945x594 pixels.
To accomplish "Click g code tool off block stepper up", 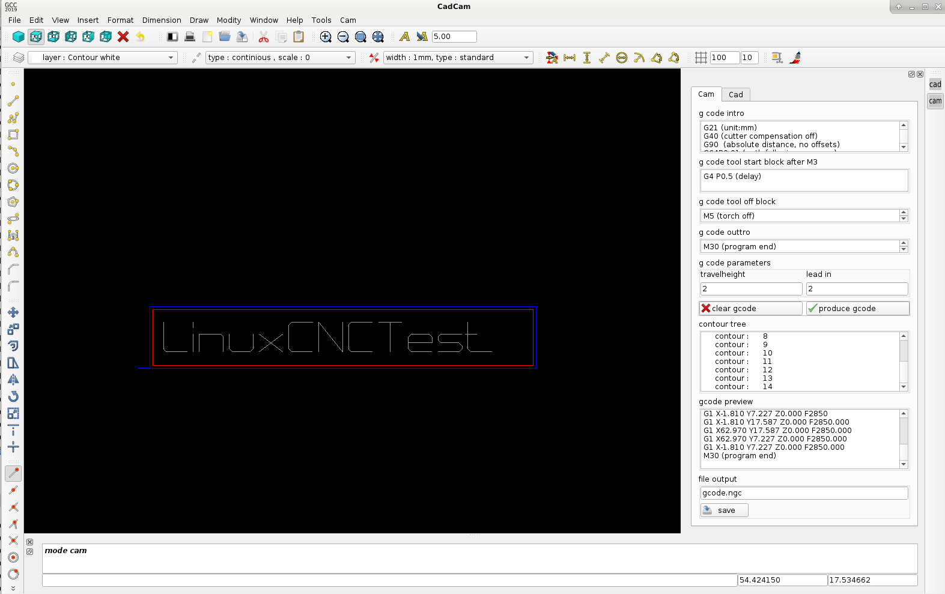I will [904, 213].
